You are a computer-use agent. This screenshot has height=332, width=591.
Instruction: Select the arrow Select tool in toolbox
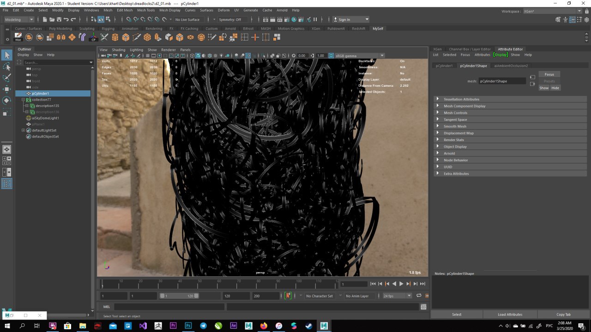tap(7, 55)
